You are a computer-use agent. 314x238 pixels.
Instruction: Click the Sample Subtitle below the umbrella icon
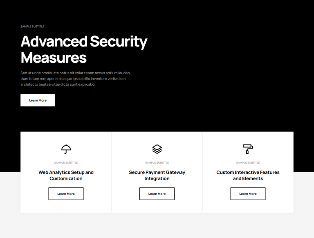pos(66,162)
